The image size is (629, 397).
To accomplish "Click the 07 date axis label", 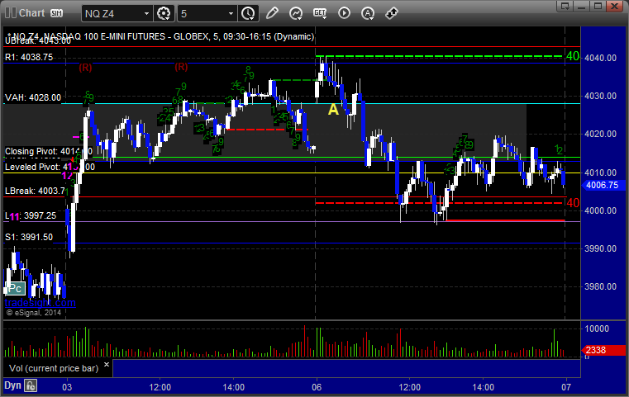I will [566, 387].
